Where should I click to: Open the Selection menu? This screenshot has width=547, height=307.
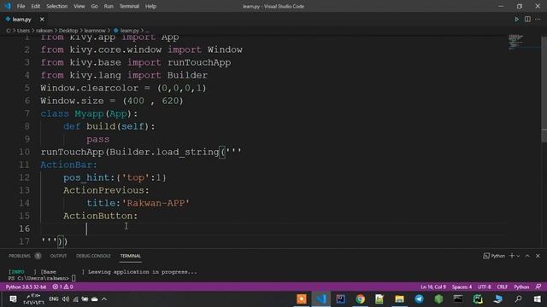coord(57,6)
